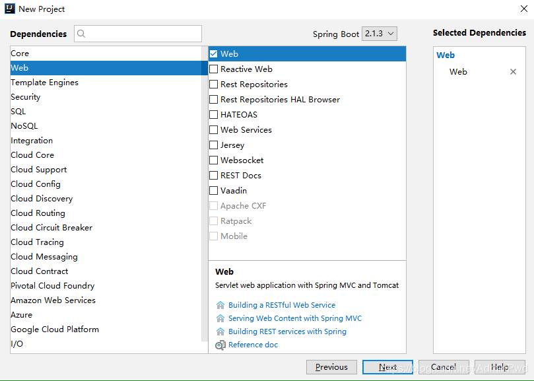Viewport: 534px width, 381px height.
Task: Uncheck the Web dependency checkbox
Action: point(213,54)
